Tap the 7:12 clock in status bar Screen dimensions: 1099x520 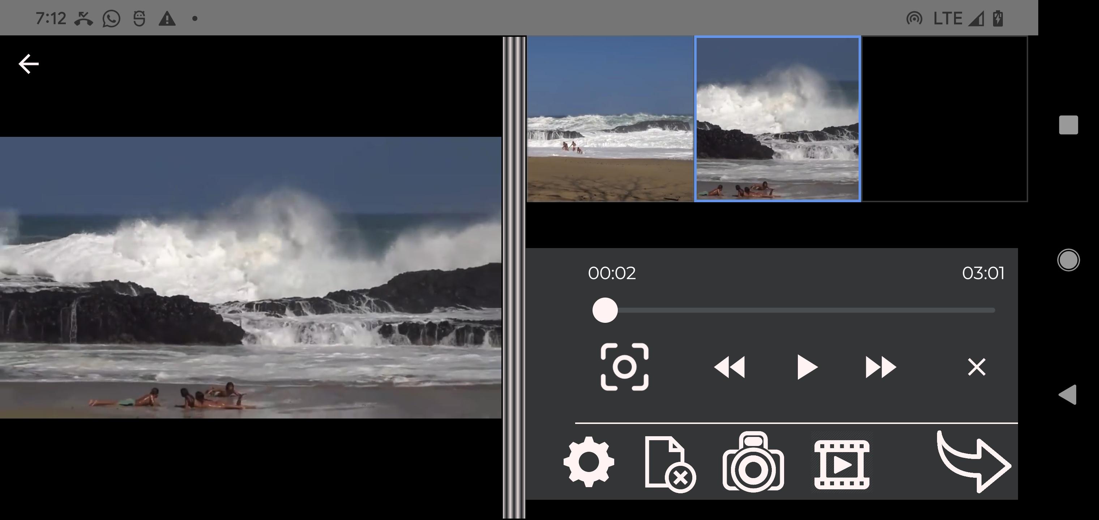coord(51,19)
